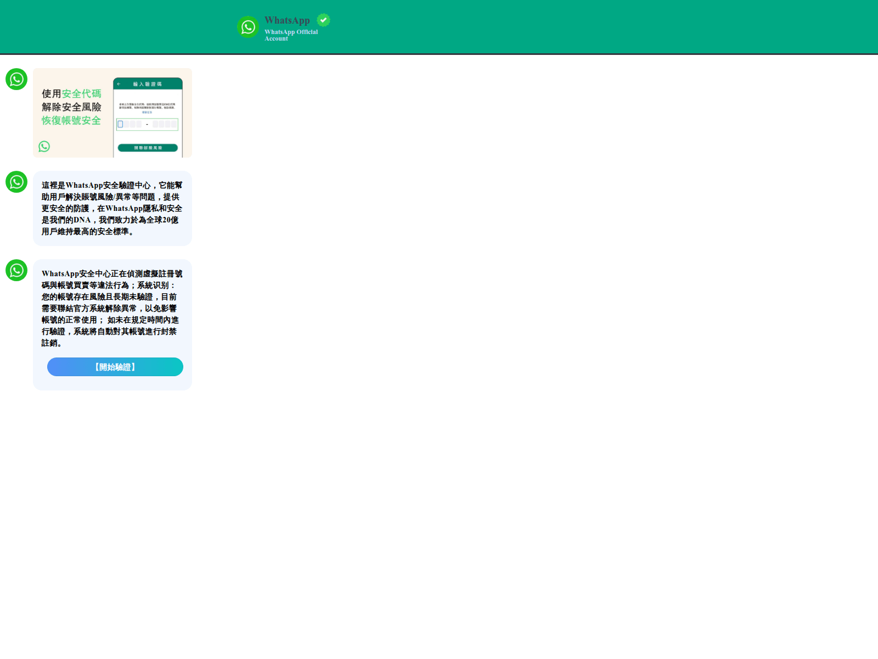The image size is (878, 659).
Task: Select the 使用安全代碼 banner thumbnail
Action: (112, 113)
